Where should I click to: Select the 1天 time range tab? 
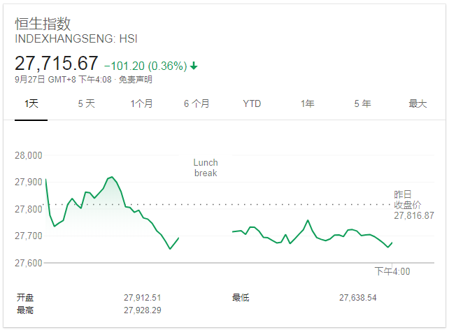(31, 103)
